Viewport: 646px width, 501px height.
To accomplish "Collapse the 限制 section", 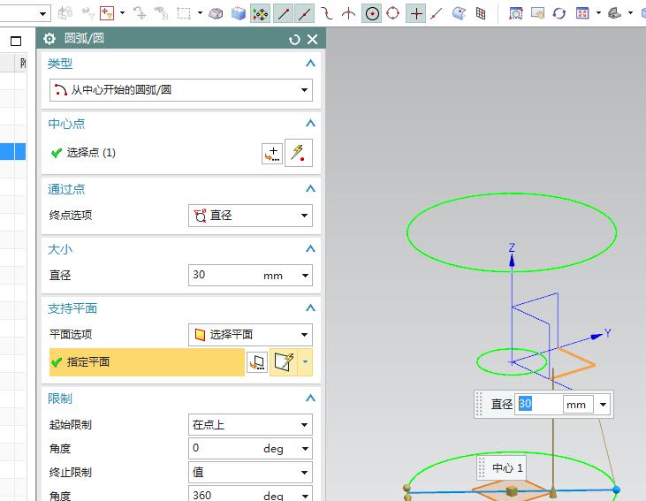I will click(311, 398).
